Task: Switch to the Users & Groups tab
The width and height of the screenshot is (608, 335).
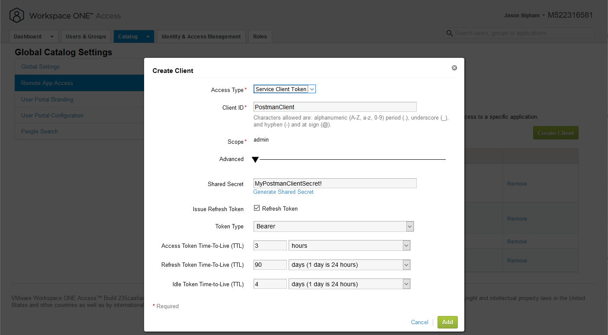Action: tap(85, 36)
